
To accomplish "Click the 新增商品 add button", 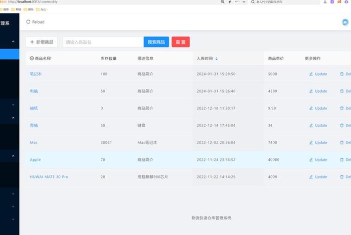I will (42, 42).
